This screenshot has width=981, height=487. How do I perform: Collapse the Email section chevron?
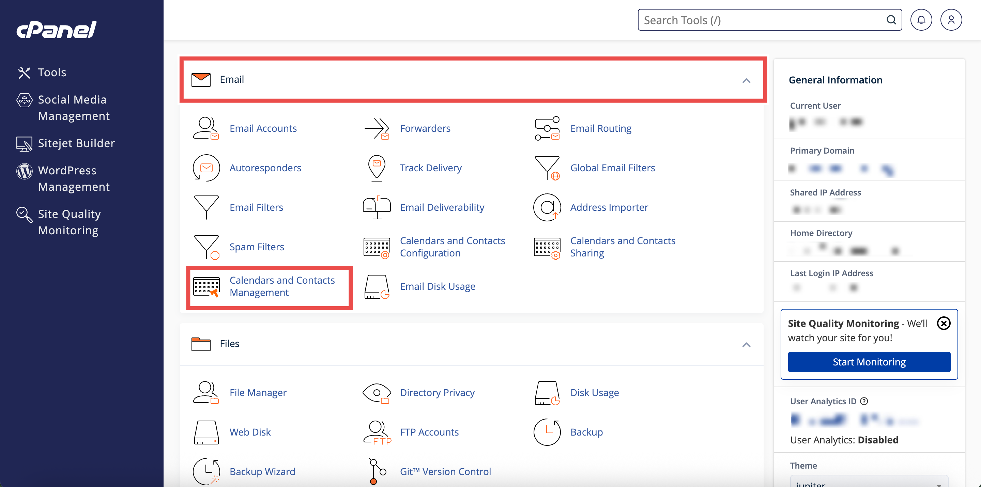point(746,80)
